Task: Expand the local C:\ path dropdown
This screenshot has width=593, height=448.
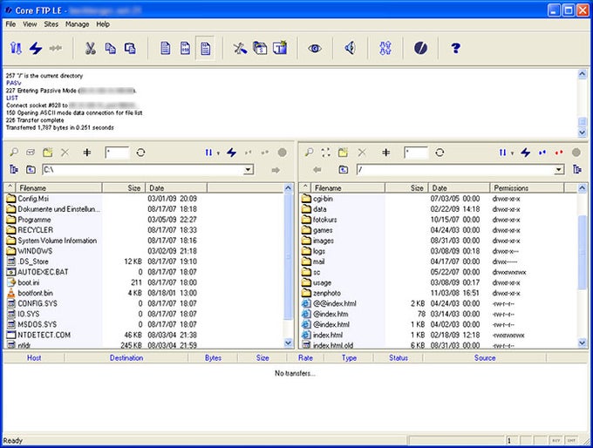Action: (249, 170)
